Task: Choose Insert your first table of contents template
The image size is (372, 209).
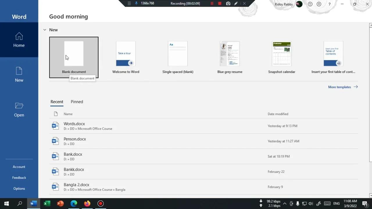Action: pyautogui.click(x=333, y=57)
